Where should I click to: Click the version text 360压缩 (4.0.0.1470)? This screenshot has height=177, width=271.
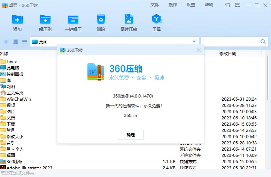133,96
